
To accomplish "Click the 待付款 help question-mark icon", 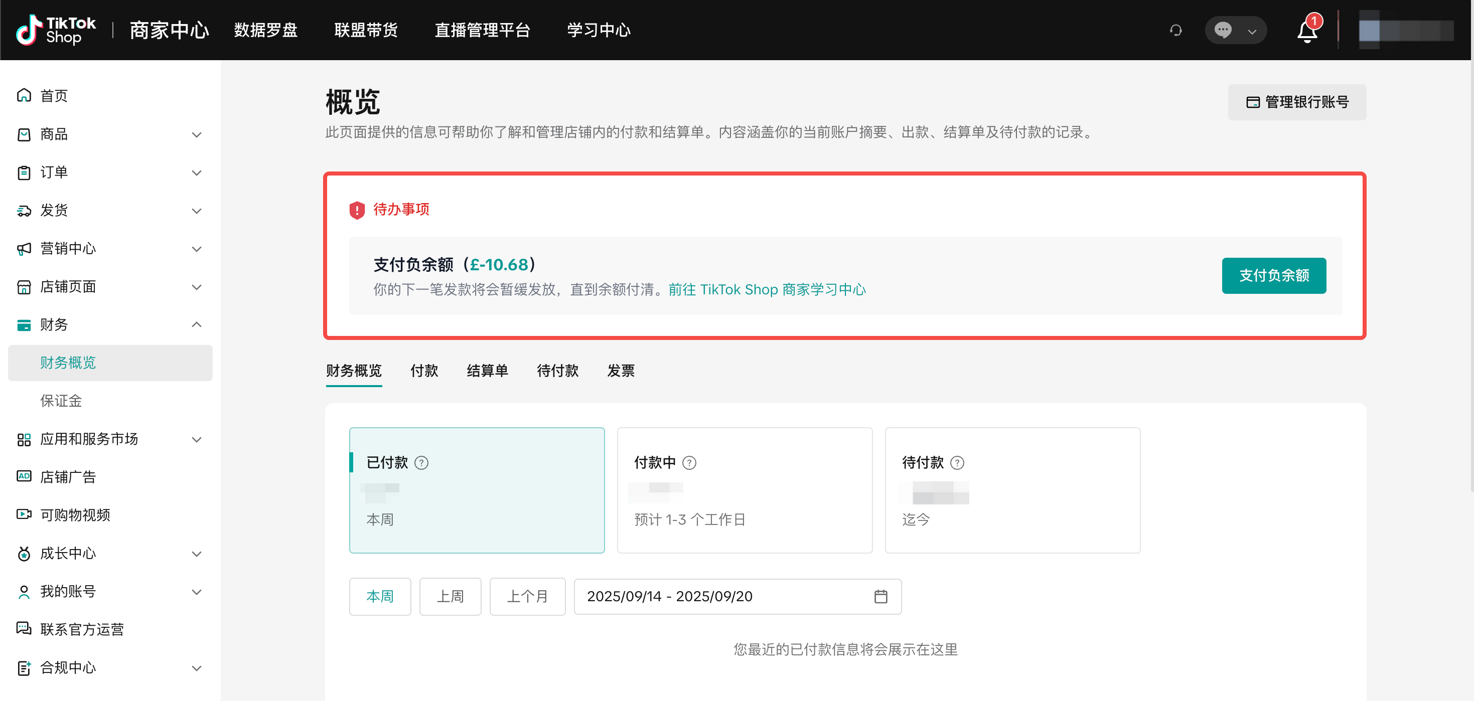I will click(957, 462).
